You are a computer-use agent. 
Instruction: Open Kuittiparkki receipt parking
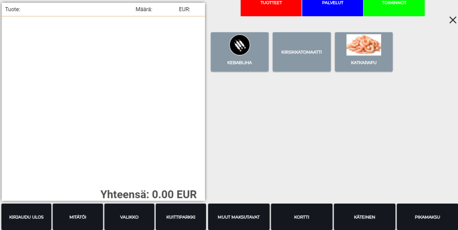(x=181, y=217)
